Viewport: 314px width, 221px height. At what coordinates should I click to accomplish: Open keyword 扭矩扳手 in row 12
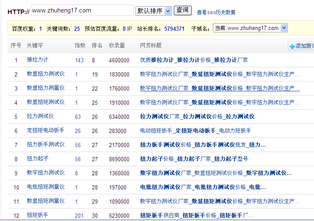point(37,215)
